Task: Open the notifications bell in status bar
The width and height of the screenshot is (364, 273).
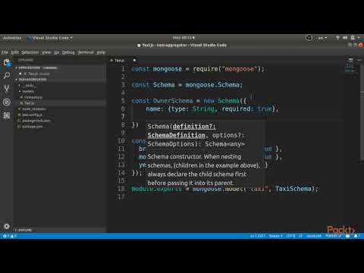Action: (356, 236)
